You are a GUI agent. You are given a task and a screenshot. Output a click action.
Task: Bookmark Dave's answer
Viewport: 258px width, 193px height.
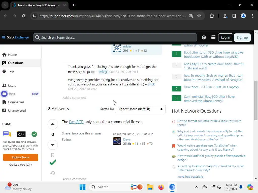click(53, 155)
